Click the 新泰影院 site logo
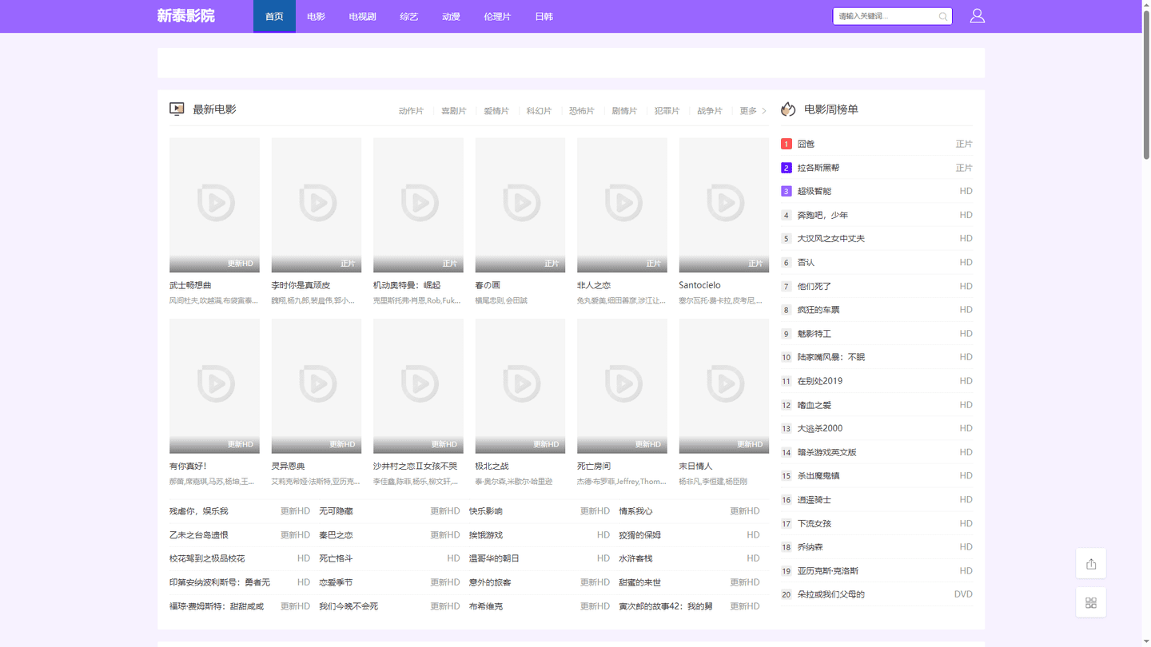Viewport: 1151px width, 647px height. click(x=185, y=16)
